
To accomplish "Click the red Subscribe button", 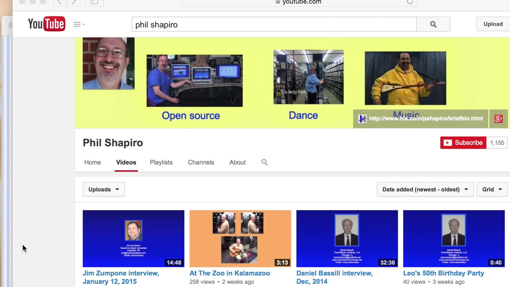I will click(463, 143).
